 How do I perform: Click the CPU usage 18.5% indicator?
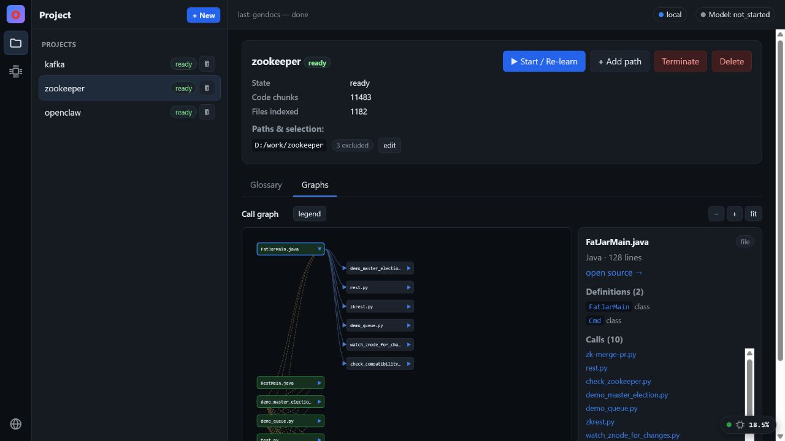(748, 424)
